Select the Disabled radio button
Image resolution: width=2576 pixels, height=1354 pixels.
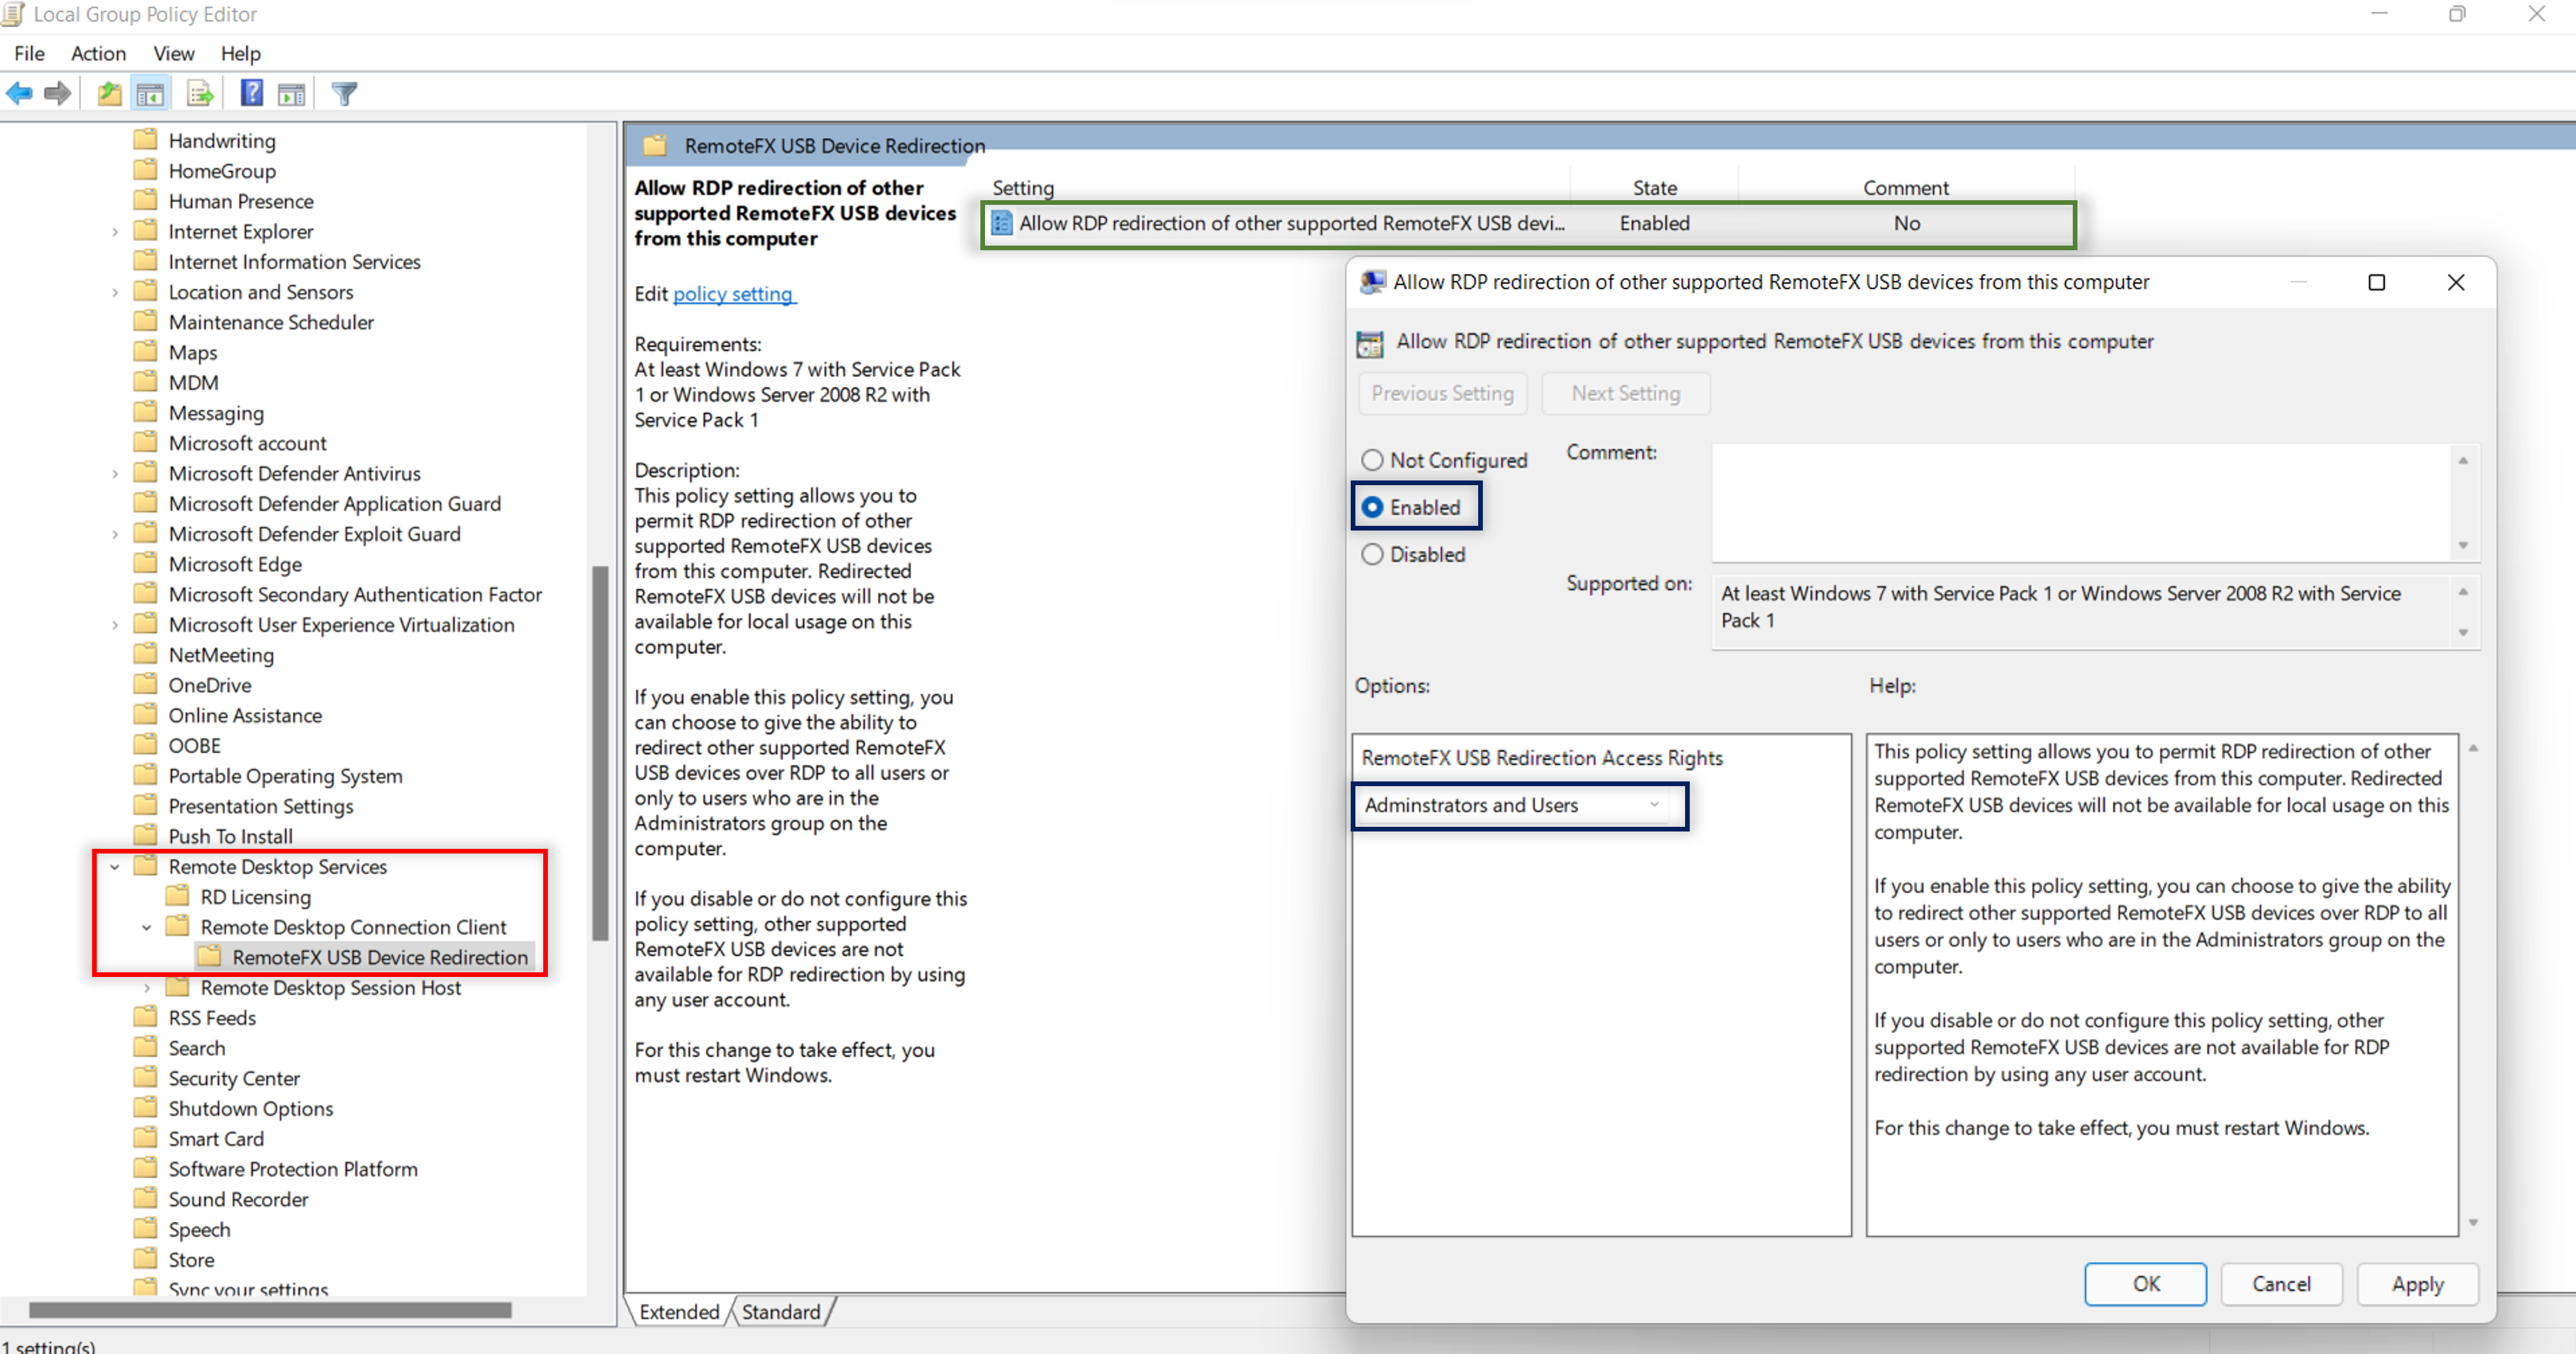(x=1372, y=554)
